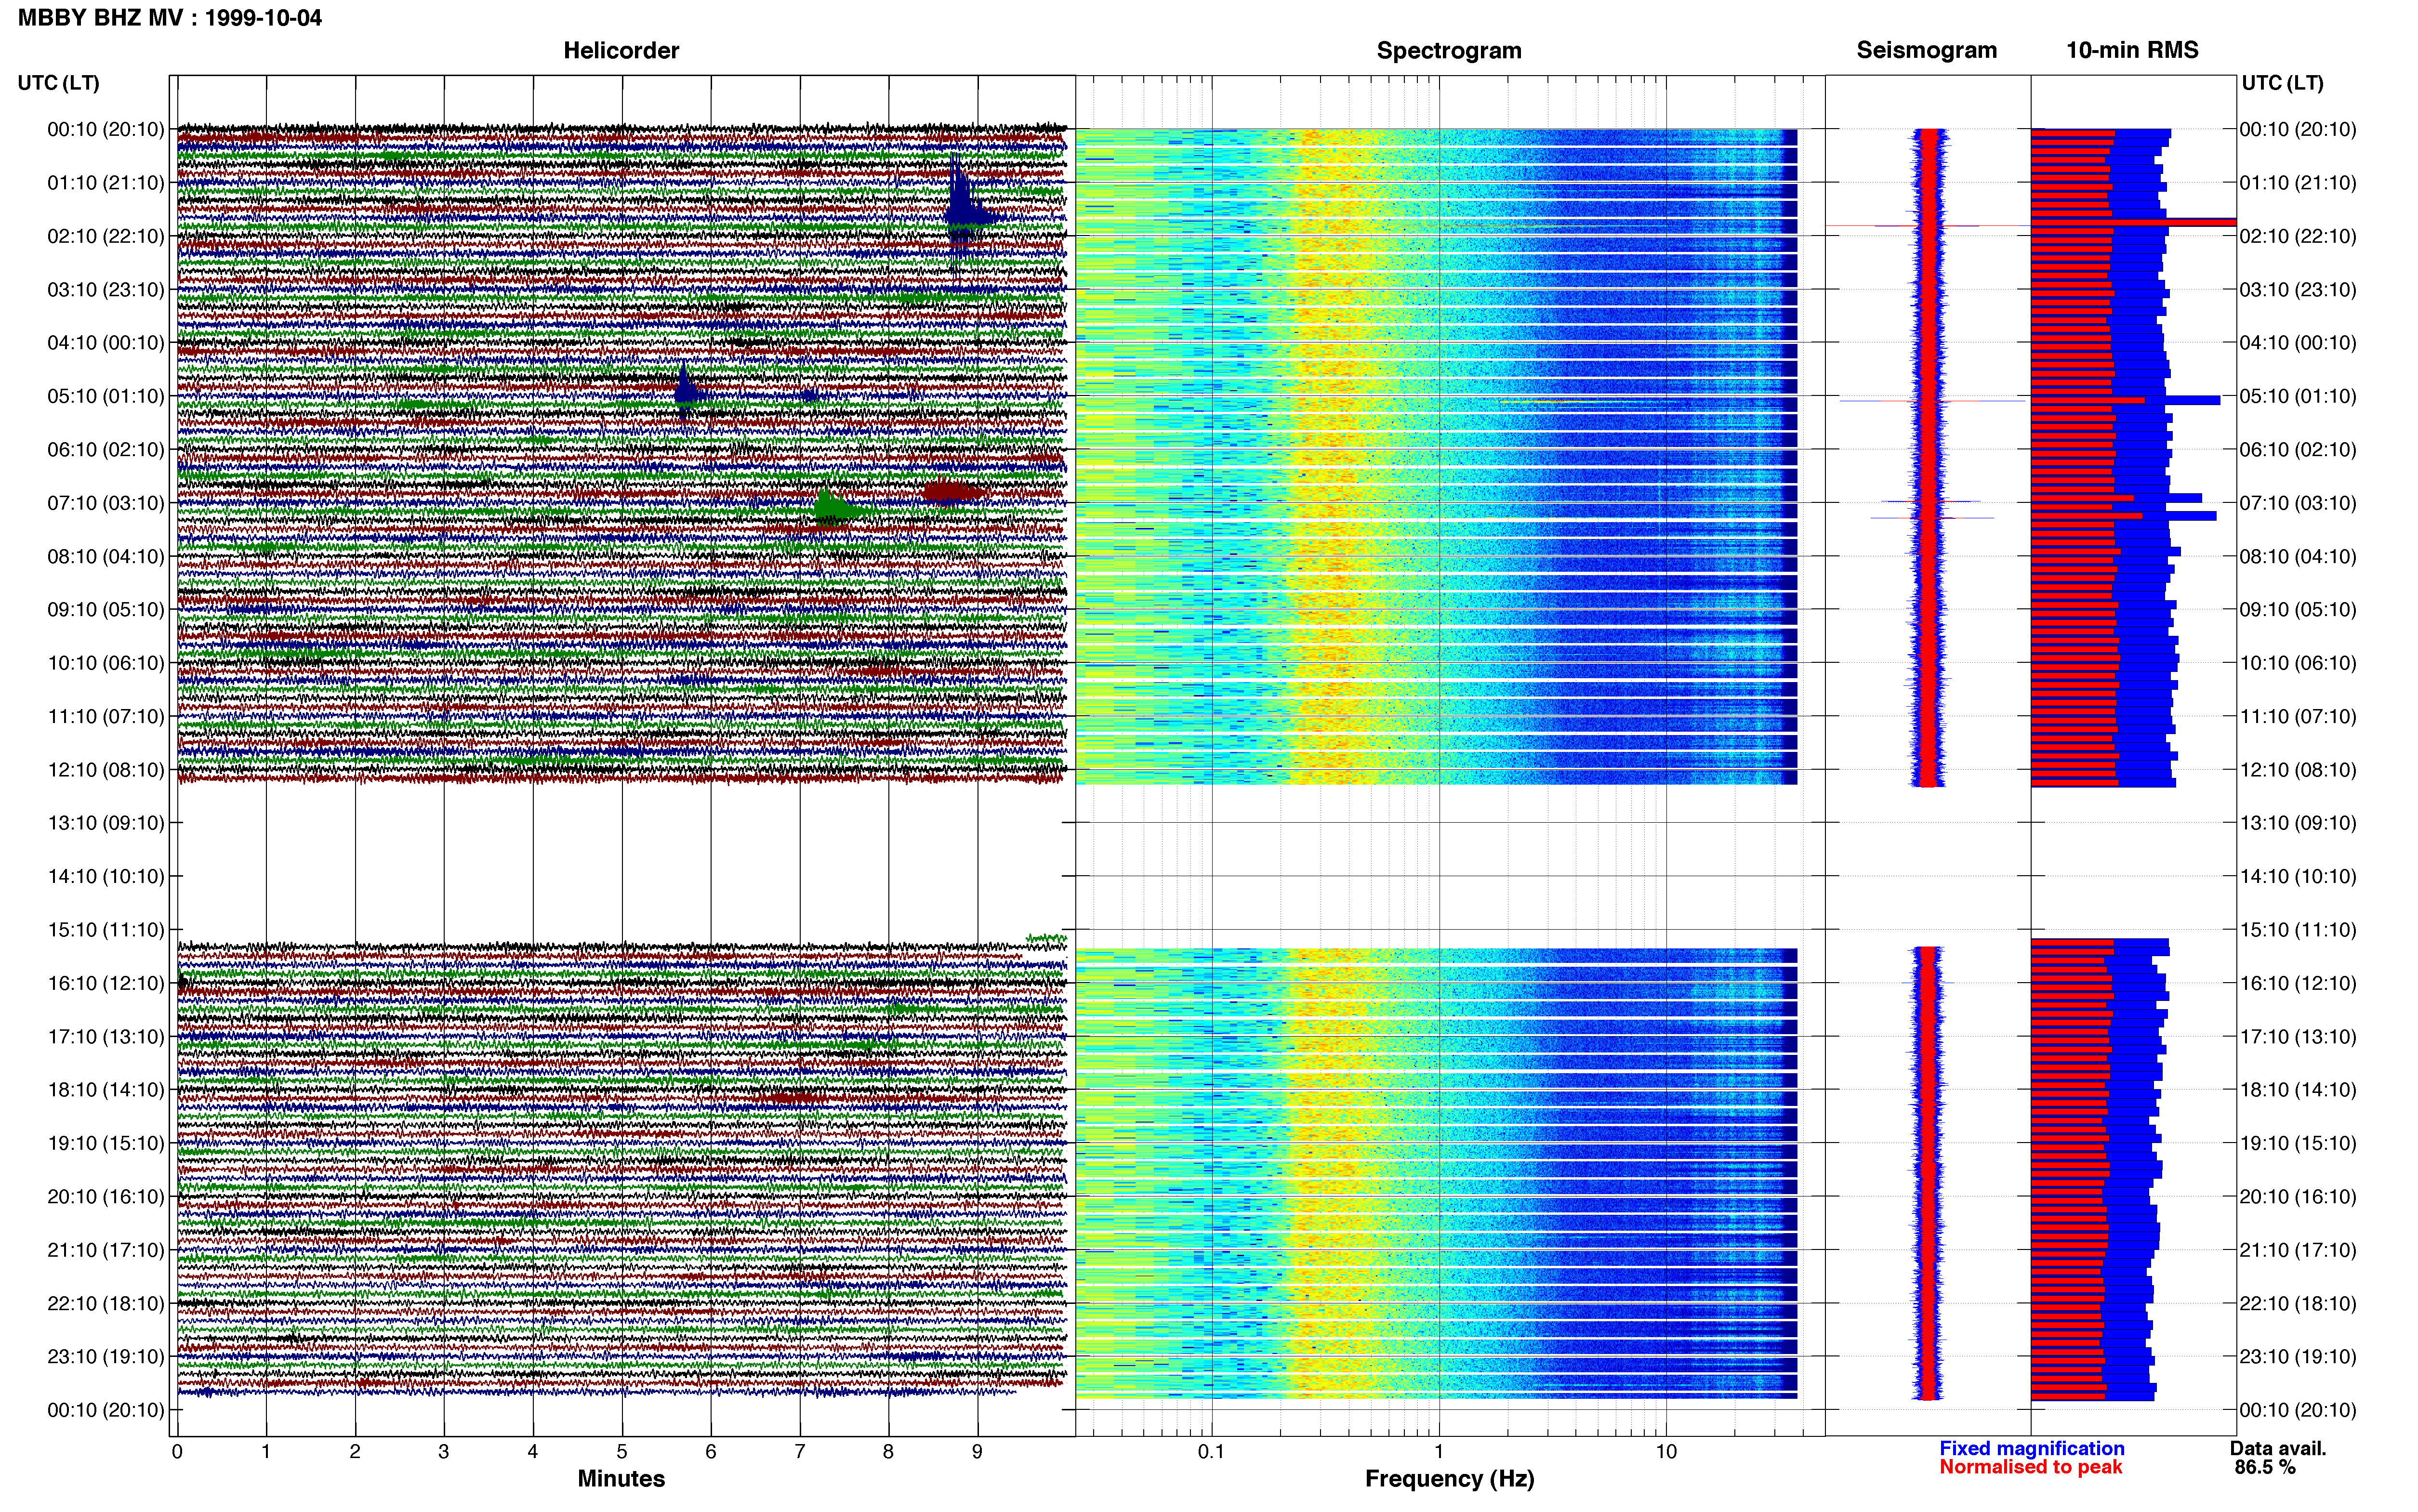The height and width of the screenshot is (1512, 2418).
Task: Click the left-axis label '03:10 (23:10)'
Action: coord(106,290)
